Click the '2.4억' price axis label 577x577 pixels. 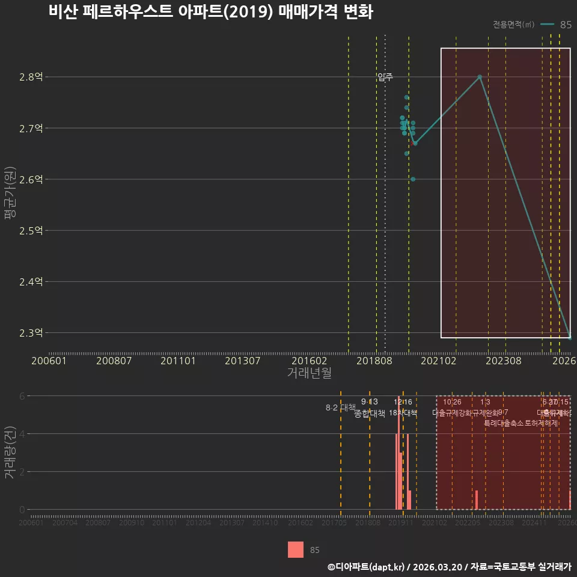(31, 282)
